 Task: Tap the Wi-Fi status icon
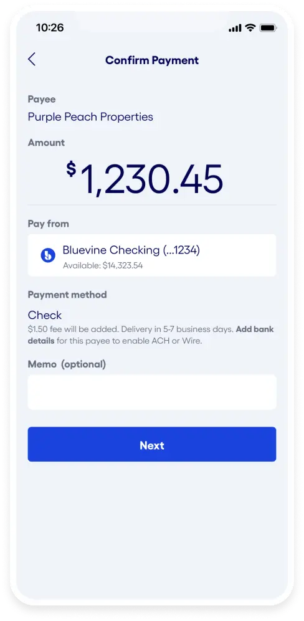point(250,28)
